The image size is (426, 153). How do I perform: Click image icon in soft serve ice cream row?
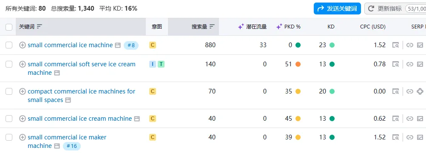click(x=420, y=64)
